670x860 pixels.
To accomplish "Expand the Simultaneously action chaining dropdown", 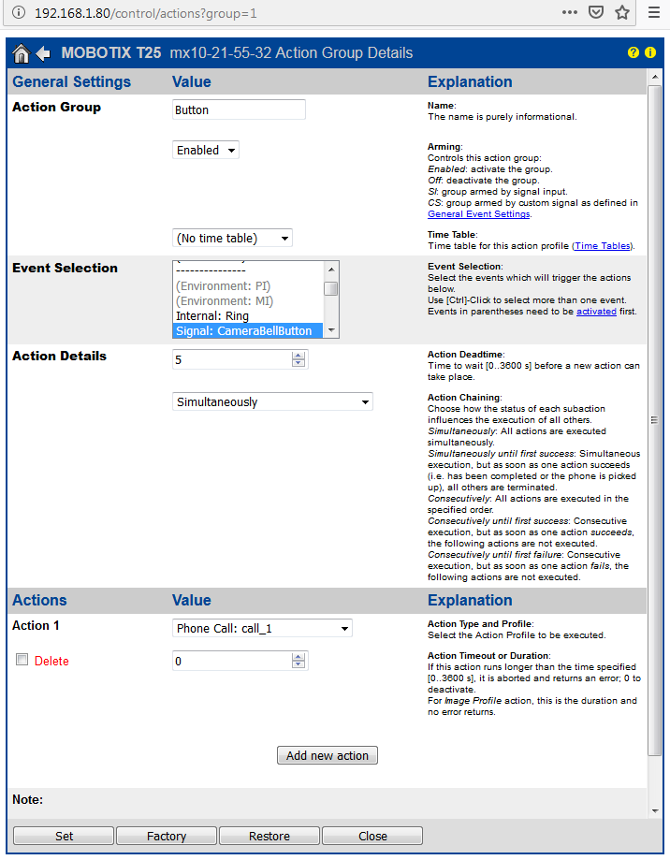I will pos(272,401).
